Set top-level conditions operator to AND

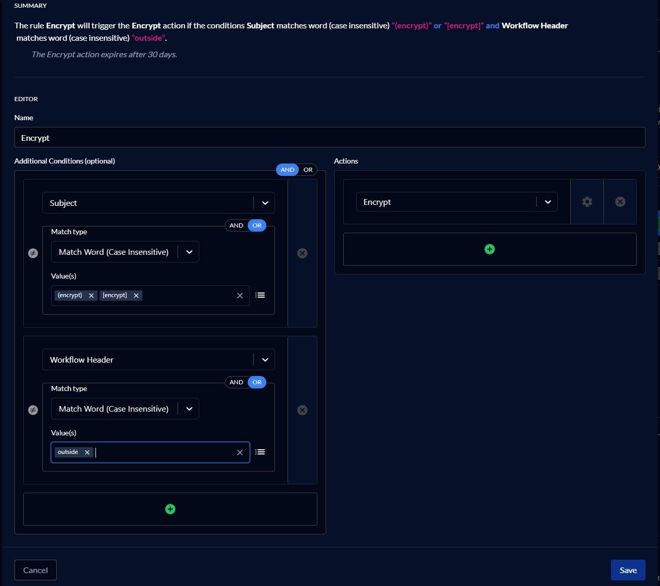click(287, 170)
